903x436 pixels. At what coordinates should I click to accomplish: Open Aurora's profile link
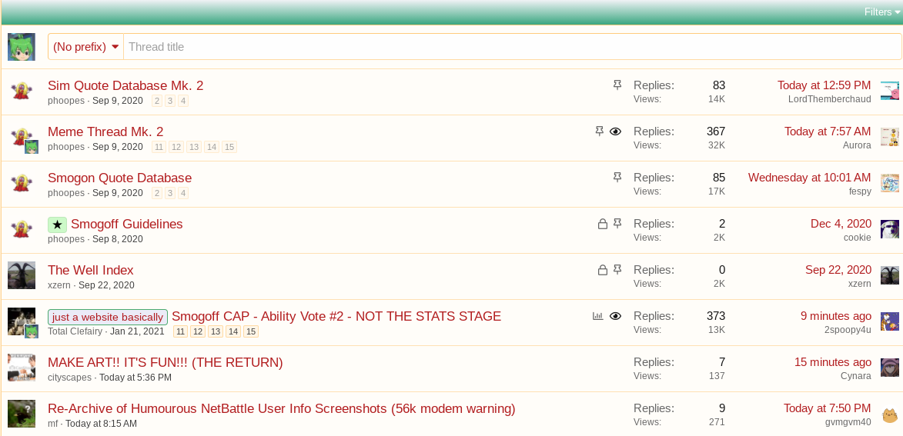click(x=857, y=145)
